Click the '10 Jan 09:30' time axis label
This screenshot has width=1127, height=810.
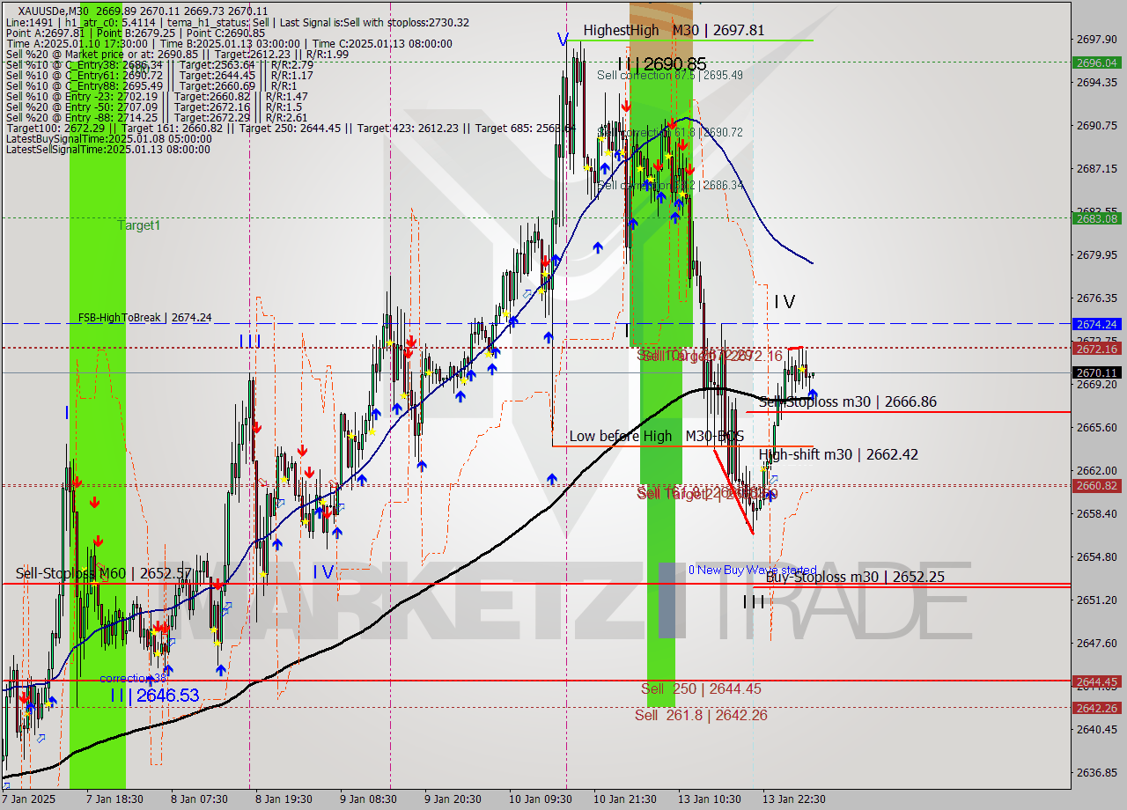[540, 799]
